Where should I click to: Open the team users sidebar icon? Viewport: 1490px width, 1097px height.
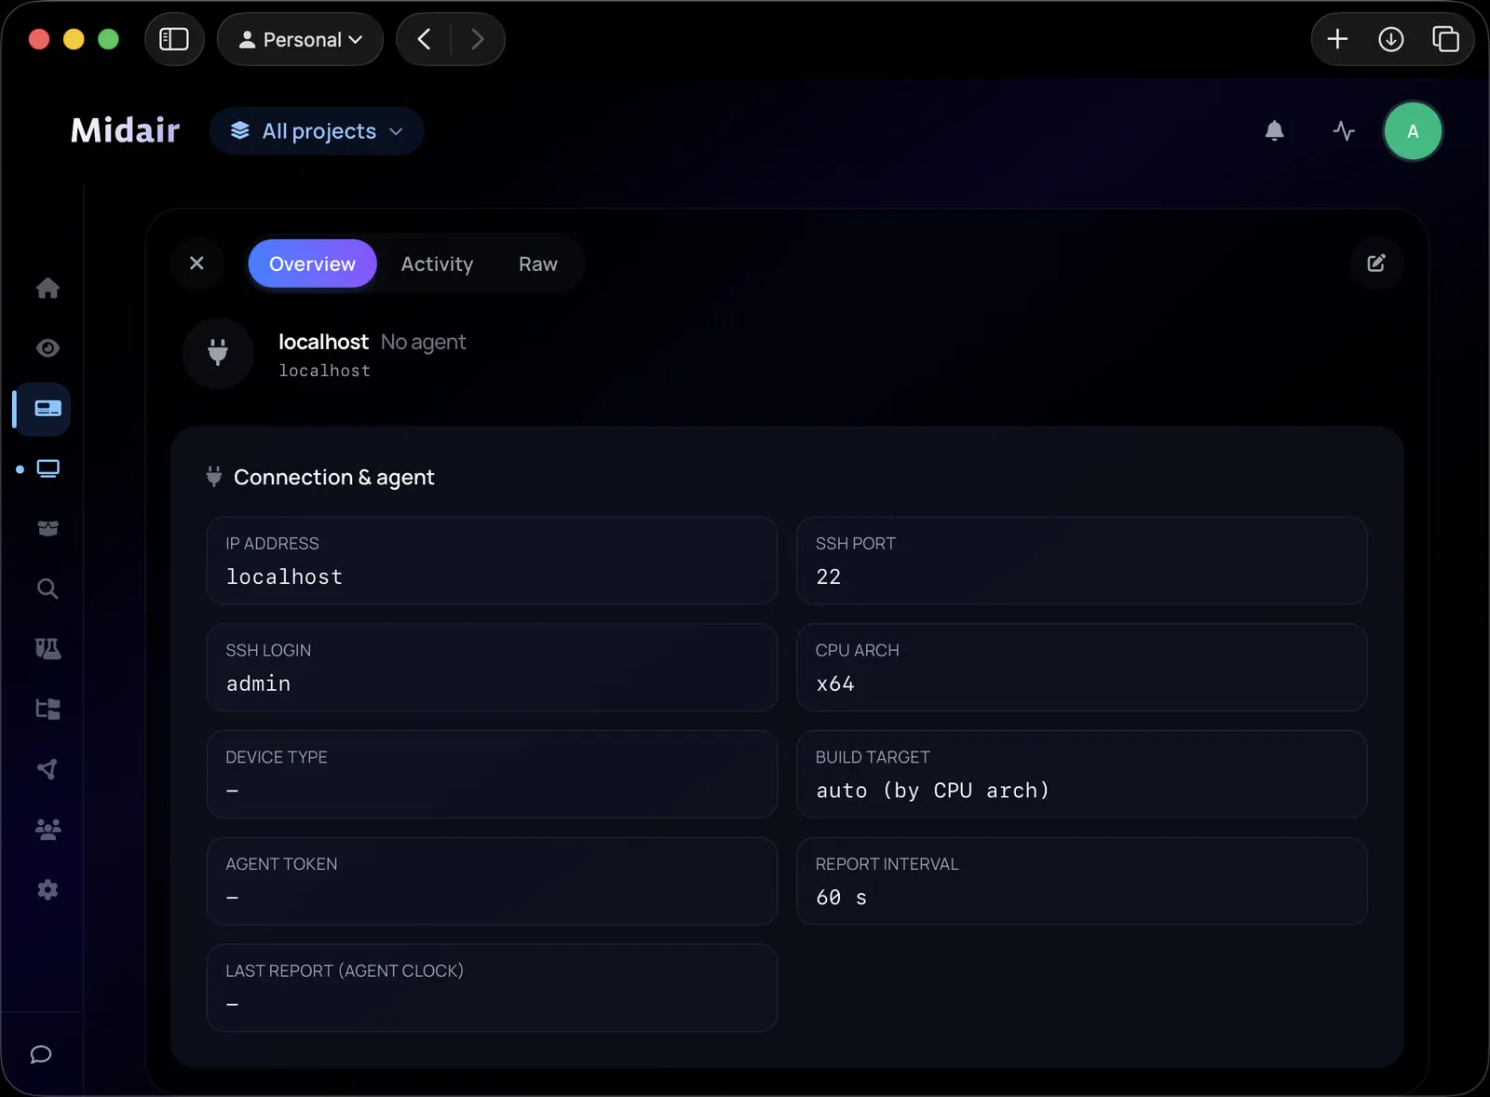(47, 829)
